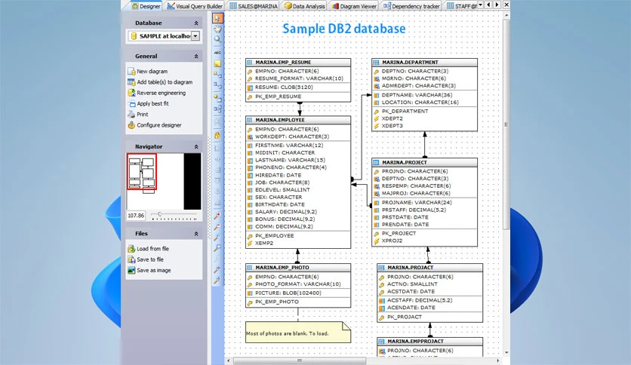Screen dimensions: 631x365
Task: Click the MARINA.PROJECT table header icon
Action: (x=376, y=162)
